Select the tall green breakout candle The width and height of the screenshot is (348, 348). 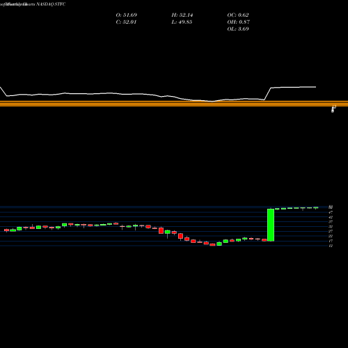[x=271, y=225]
